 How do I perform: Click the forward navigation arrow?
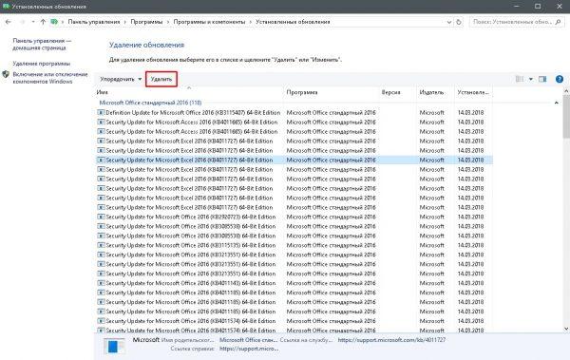[x=22, y=22]
